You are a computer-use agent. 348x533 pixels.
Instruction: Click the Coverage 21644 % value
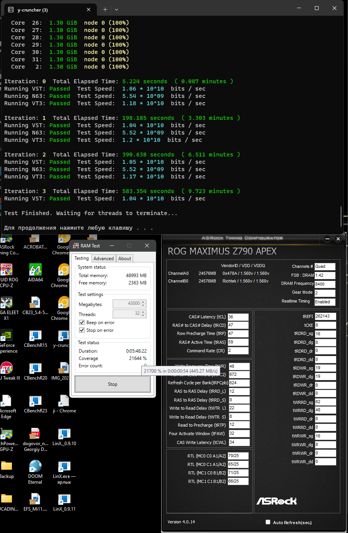[x=138, y=358]
